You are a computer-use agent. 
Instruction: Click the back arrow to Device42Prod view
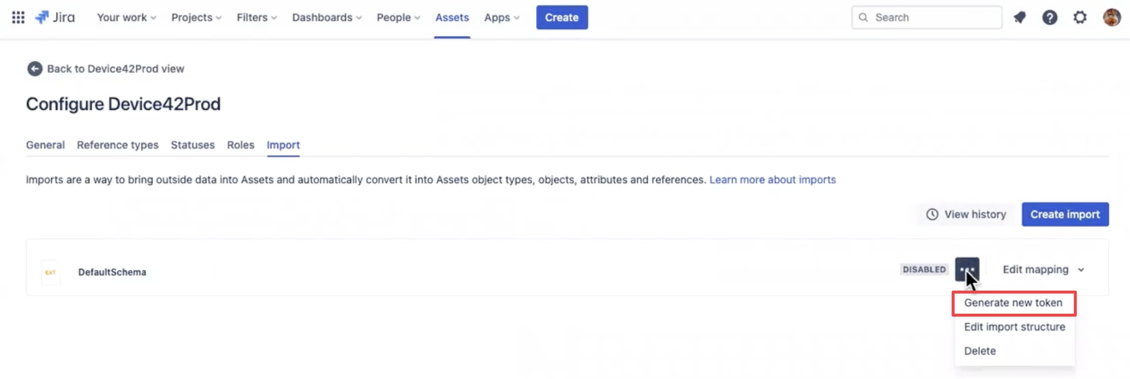(35, 68)
